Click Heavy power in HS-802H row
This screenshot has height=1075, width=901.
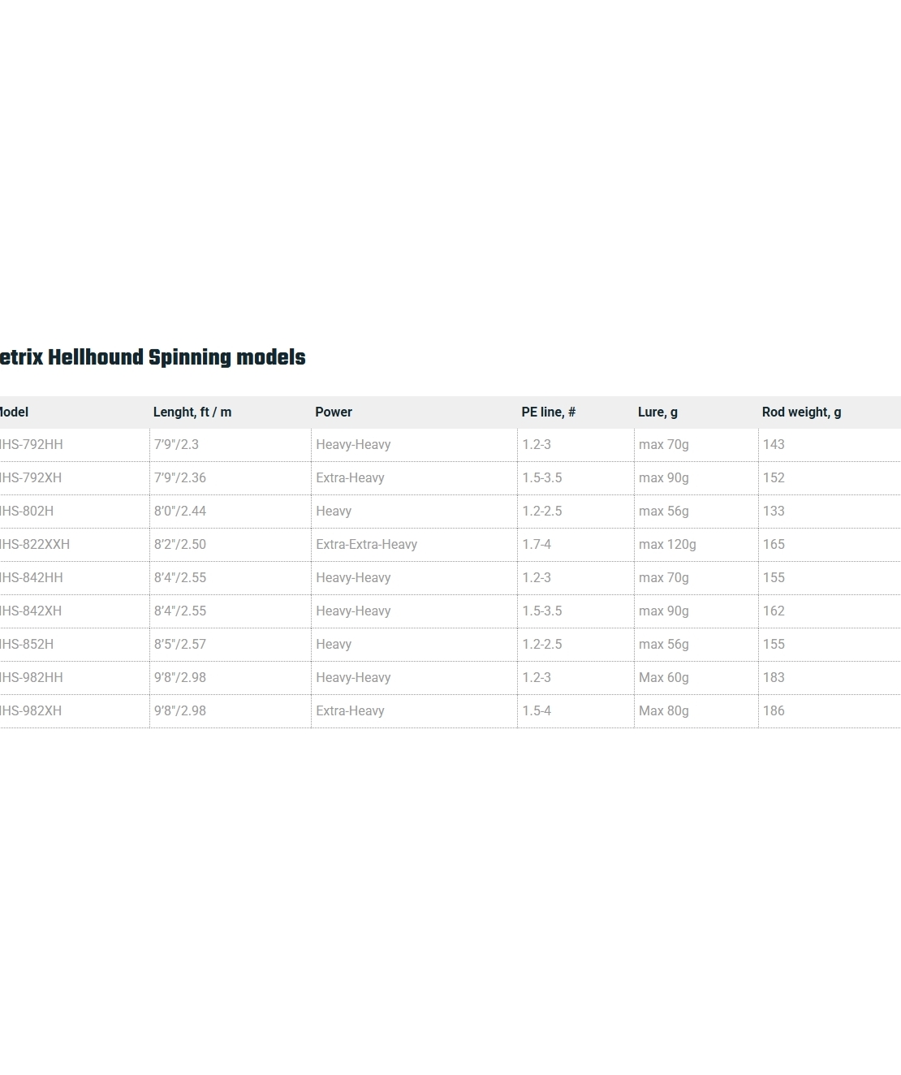click(x=334, y=512)
